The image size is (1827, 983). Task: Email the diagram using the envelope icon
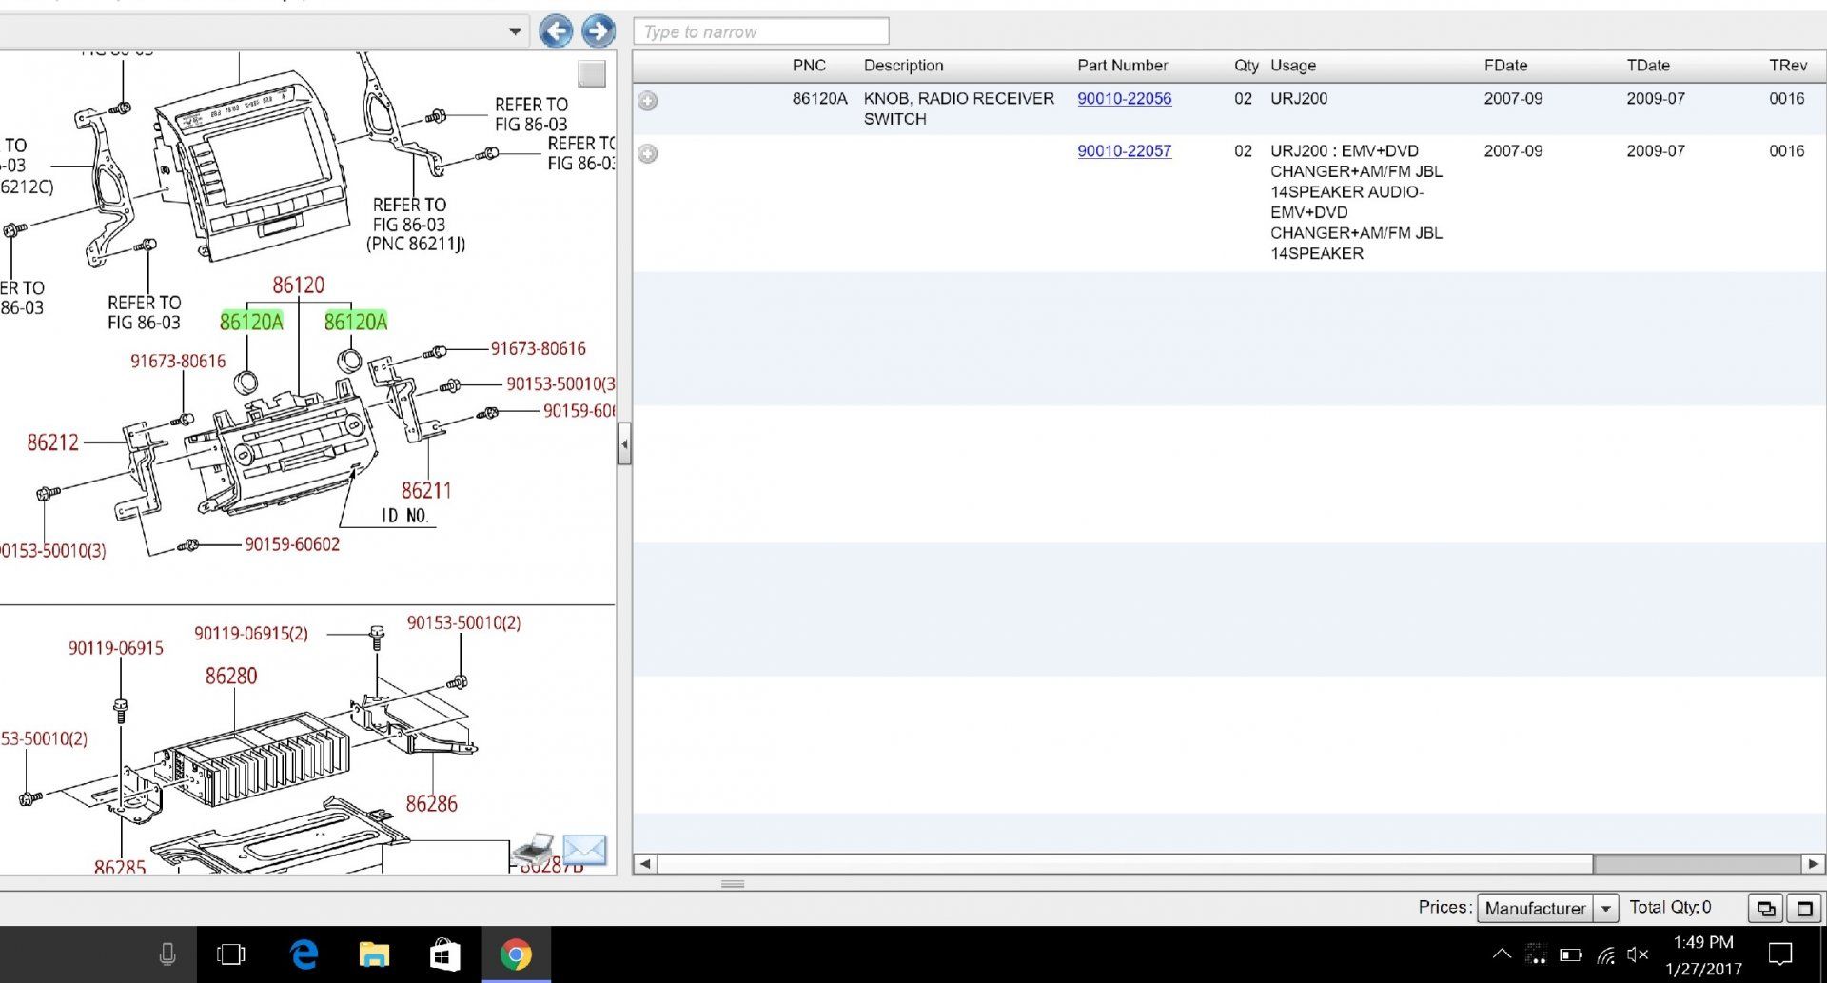[584, 848]
